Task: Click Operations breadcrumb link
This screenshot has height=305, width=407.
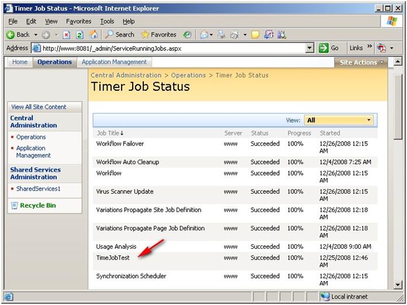Action: (188, 76)
